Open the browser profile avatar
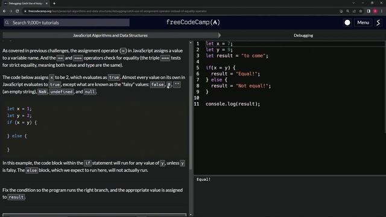386x217 pixels. pyautogui.click(x=375, y=11)
